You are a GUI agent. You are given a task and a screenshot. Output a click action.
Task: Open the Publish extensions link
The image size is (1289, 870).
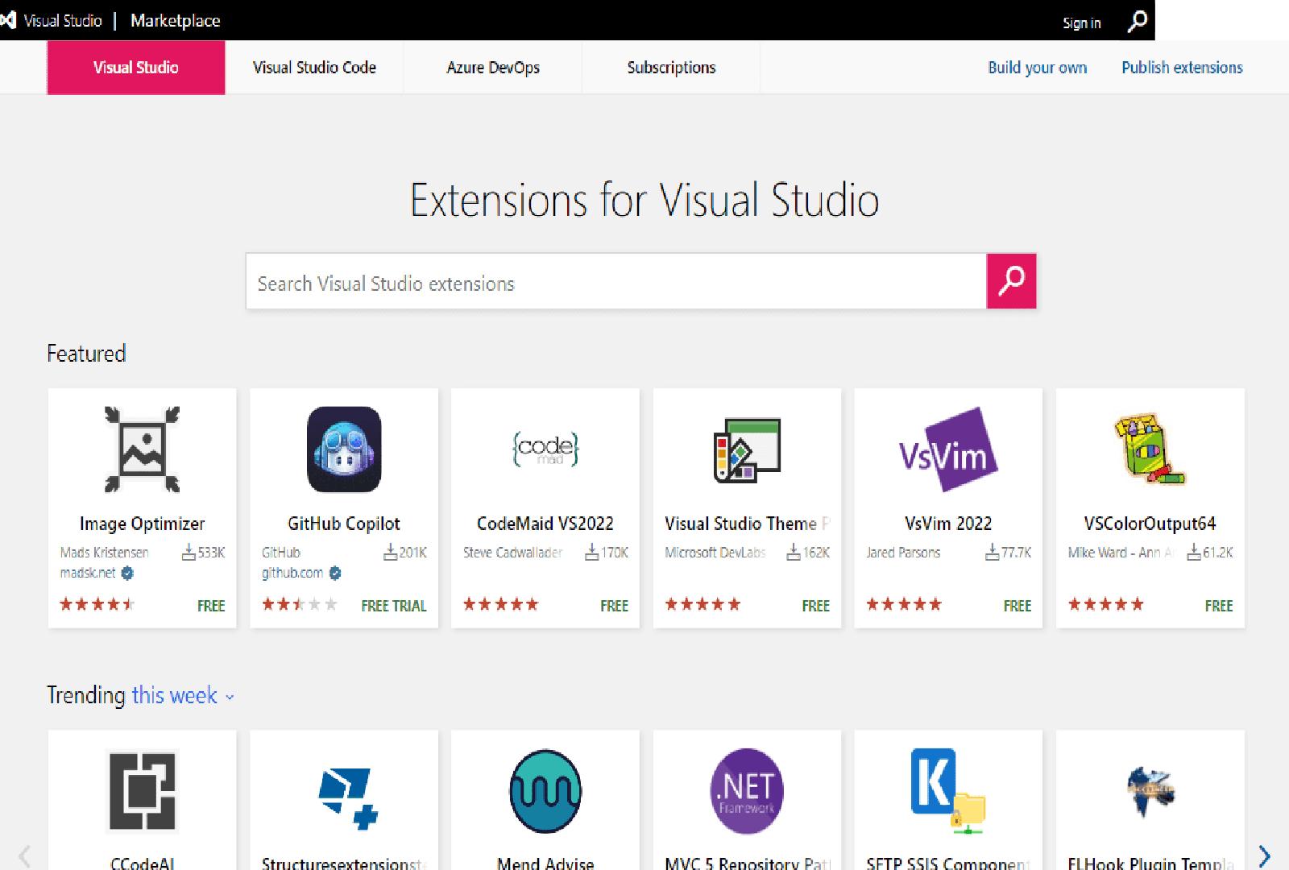point(1182,68)
